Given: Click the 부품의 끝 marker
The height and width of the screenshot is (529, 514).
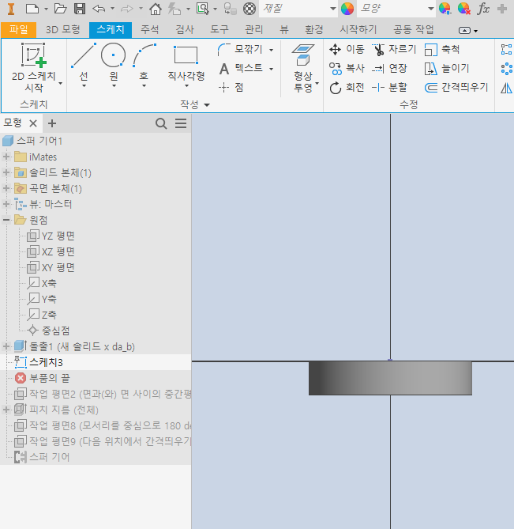Looking at the screenshot, I should pos(43,378).
